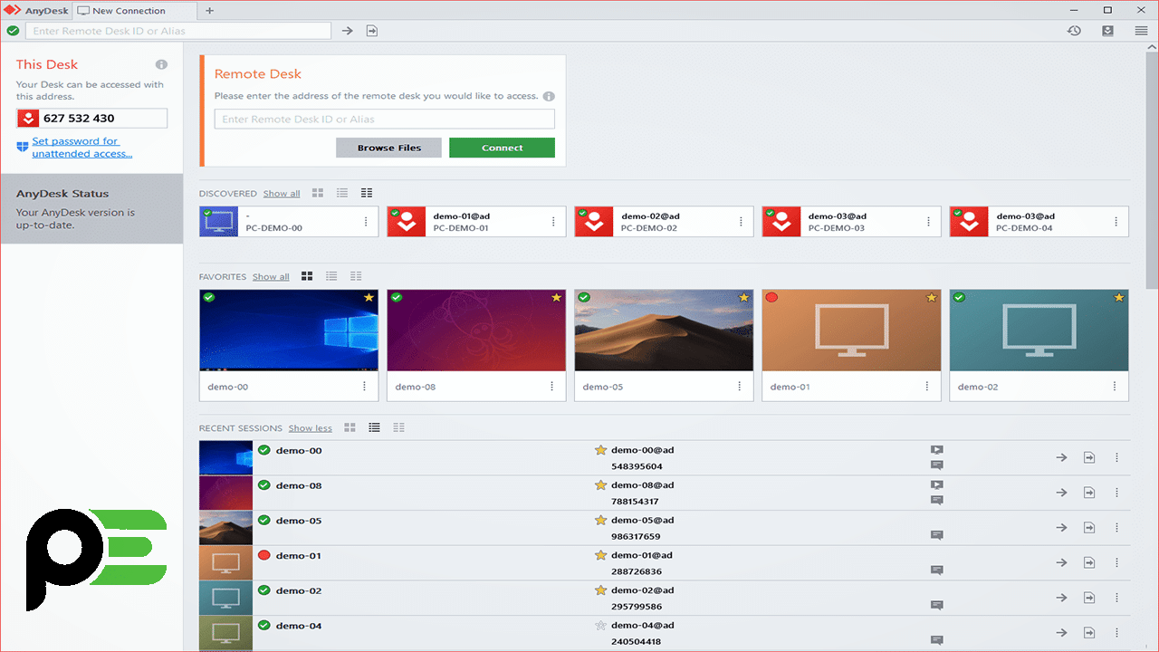Switch Discovered section to large tile view
The height and width of the screenshot is (652, 1159).
coord(318,193)
